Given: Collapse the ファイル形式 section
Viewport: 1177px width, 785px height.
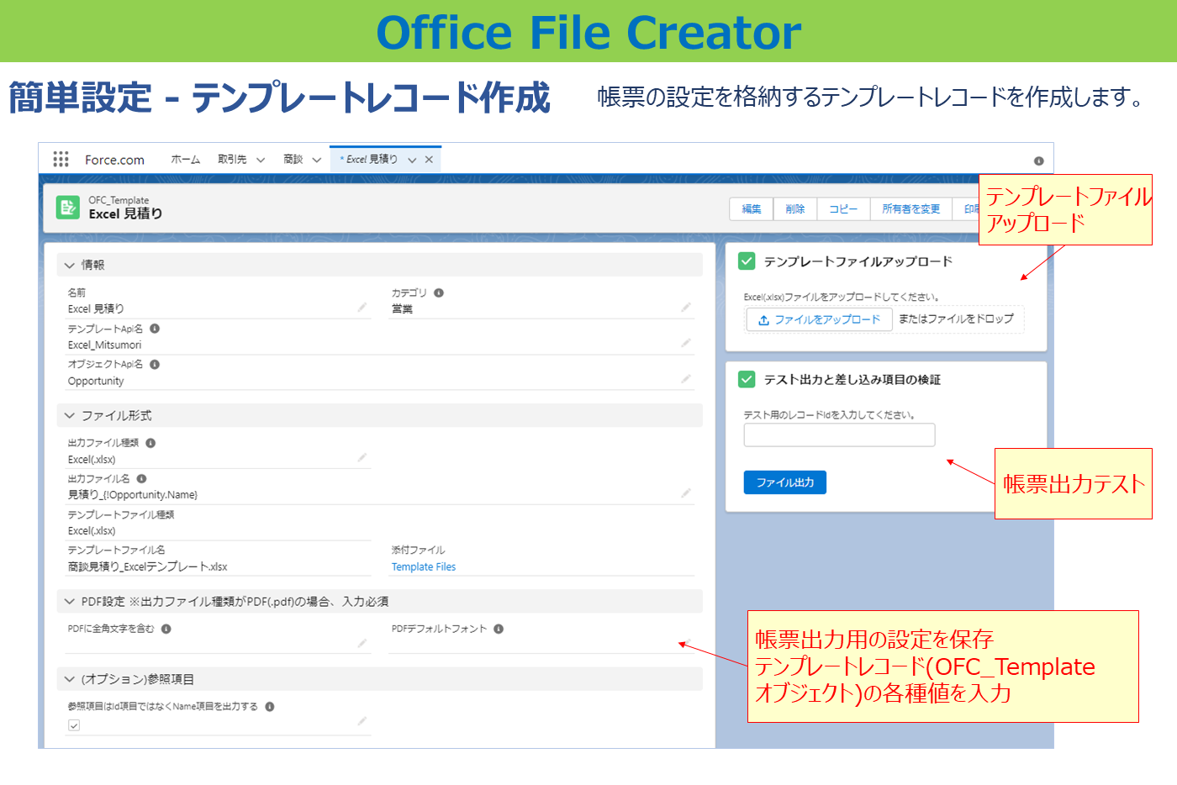Looking at the screenshot, I should pyautogui.click(x=70, y=416).
